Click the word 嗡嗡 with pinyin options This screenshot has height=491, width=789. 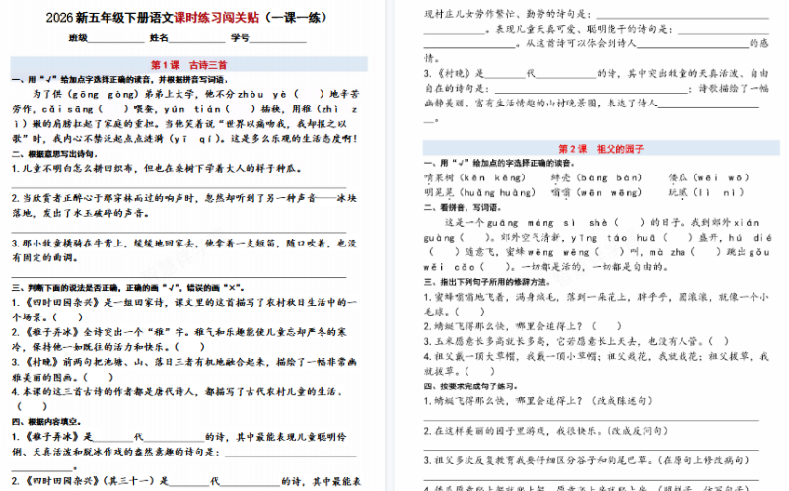[x=560, y=192]
